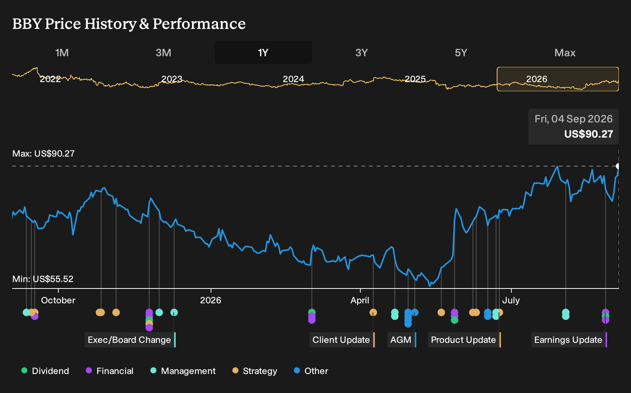Image resolution: width=631 pixels, height=393 pixels.
Task: Select the leftmost teal Management event dot
Action: pyautogui.click(x=26, y=312)
